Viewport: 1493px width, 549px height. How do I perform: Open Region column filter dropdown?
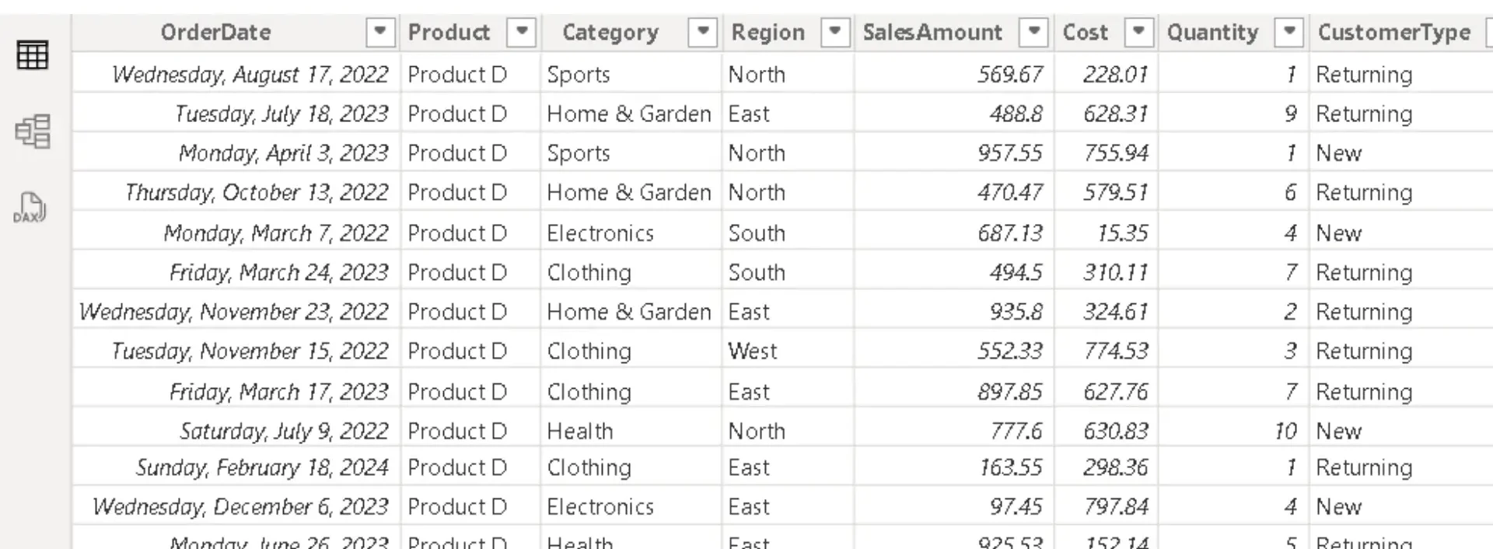pyautogui.click(x=834, y=32)
